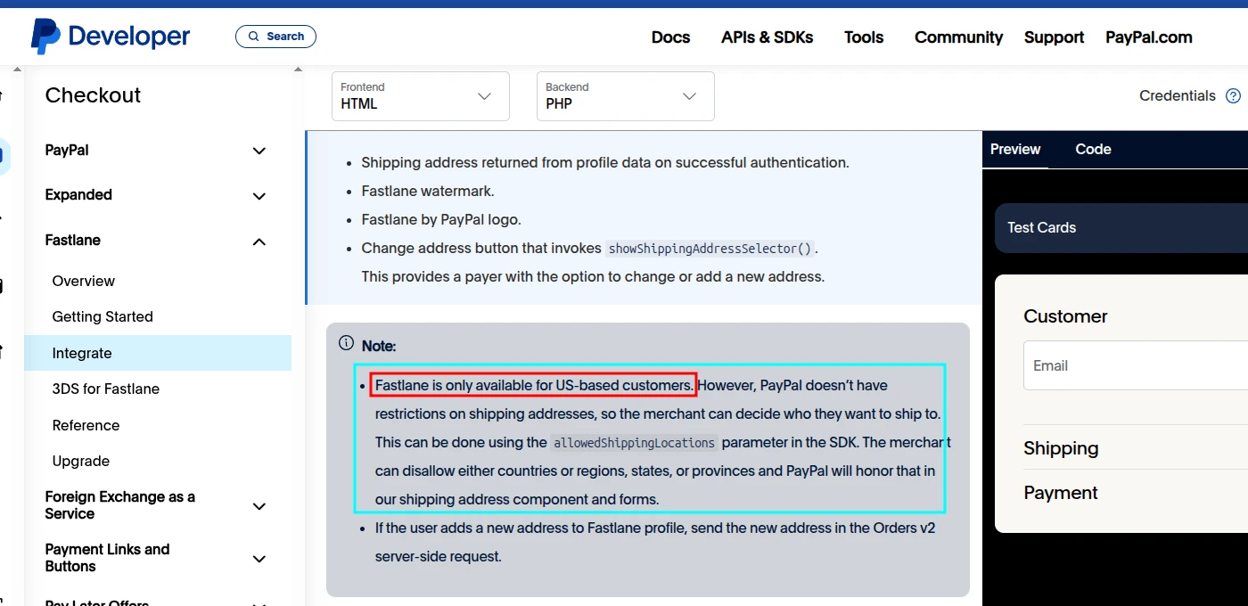
Task: Click the Payment section heading
Action: pos(1061,493)
